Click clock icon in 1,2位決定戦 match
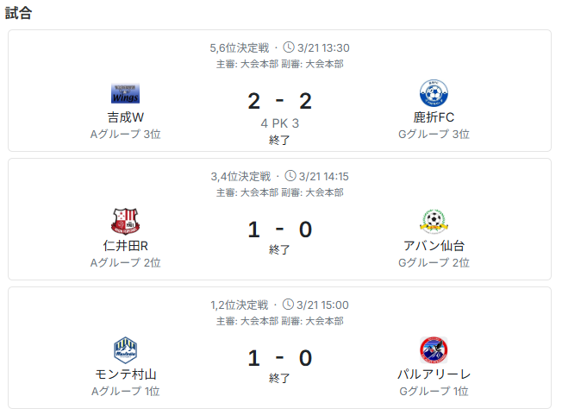 pyautogui.click(x=289, y=305)
